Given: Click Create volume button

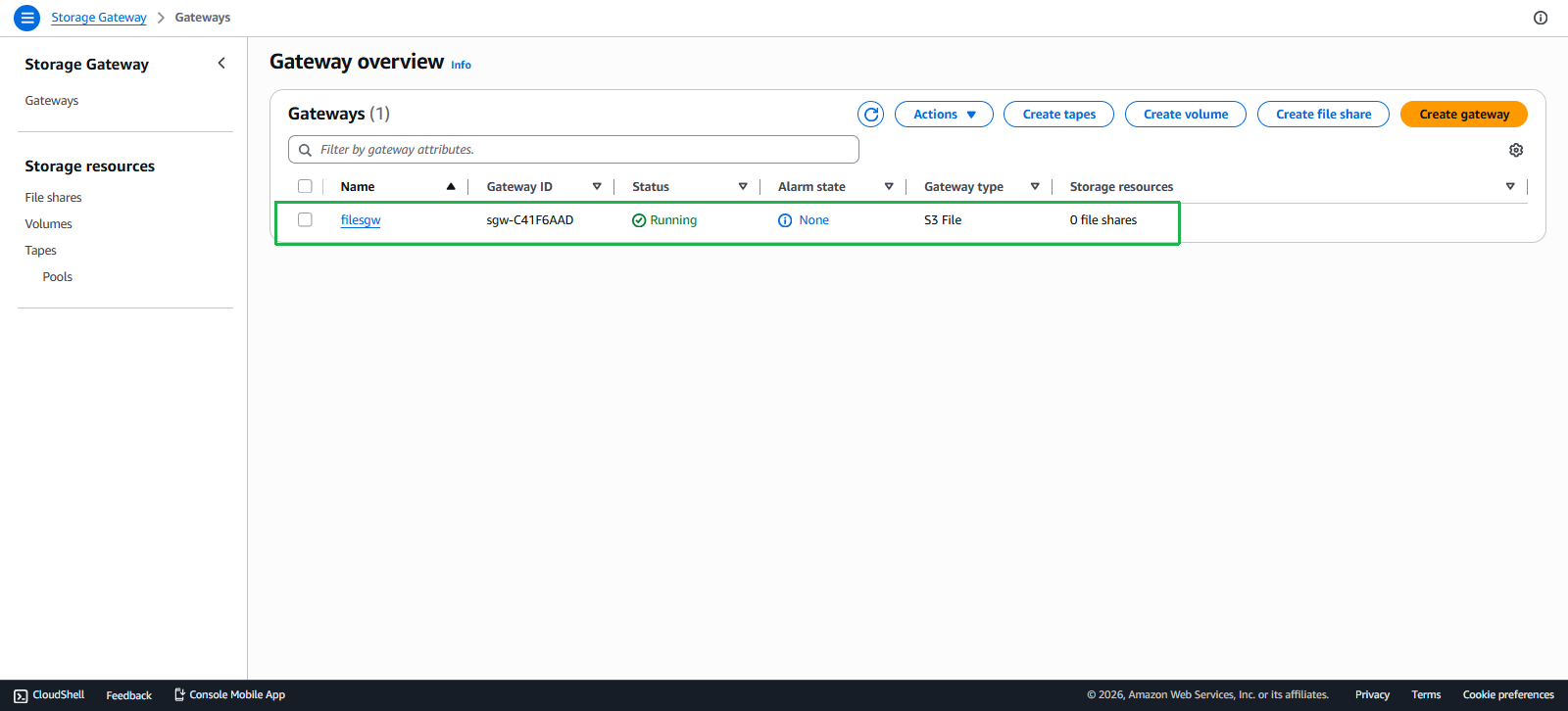Looking at the screenshot, I should point(1186,115).
